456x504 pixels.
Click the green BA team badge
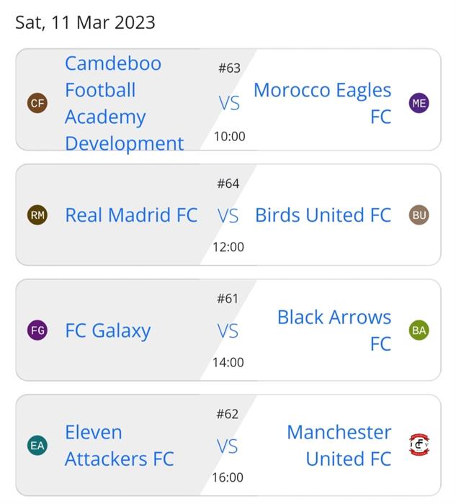tap(419, 330)
